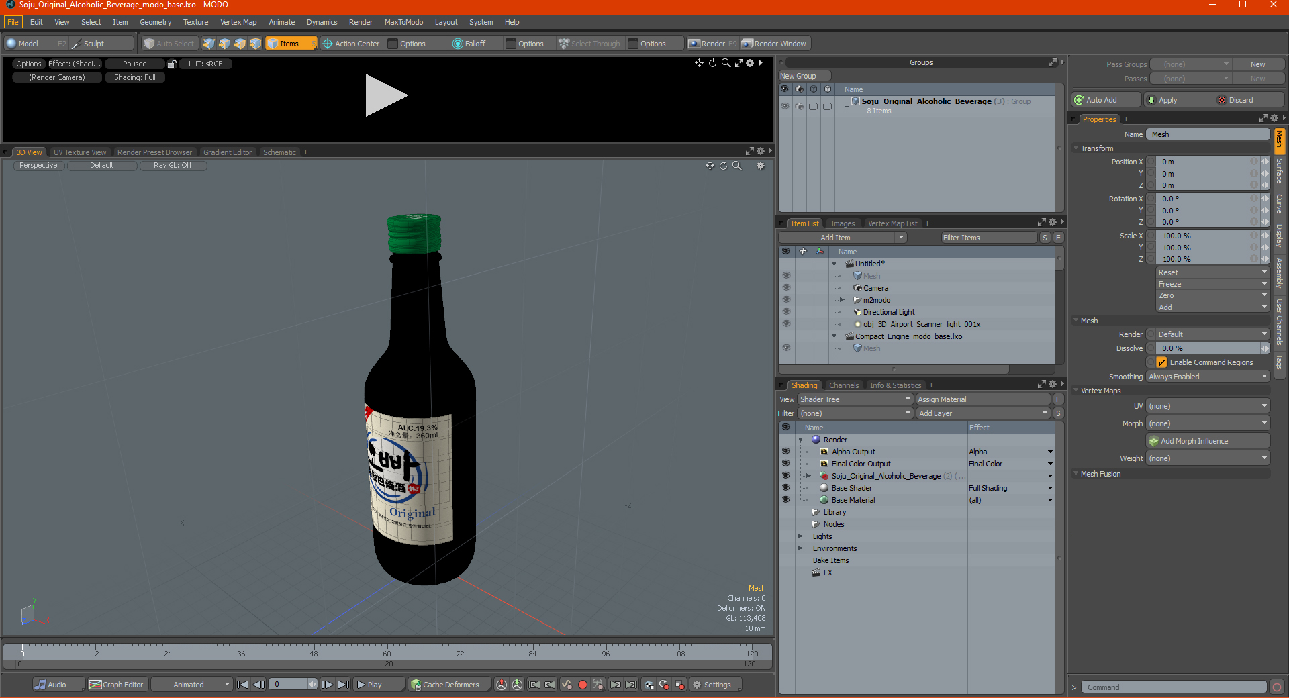Toggle visibility of Base Material
Viewport: 1289px width, 698px height.
click(x=786, y=500)
